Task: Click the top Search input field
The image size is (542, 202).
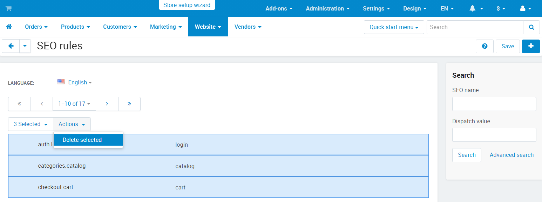Action: [475, 27]
